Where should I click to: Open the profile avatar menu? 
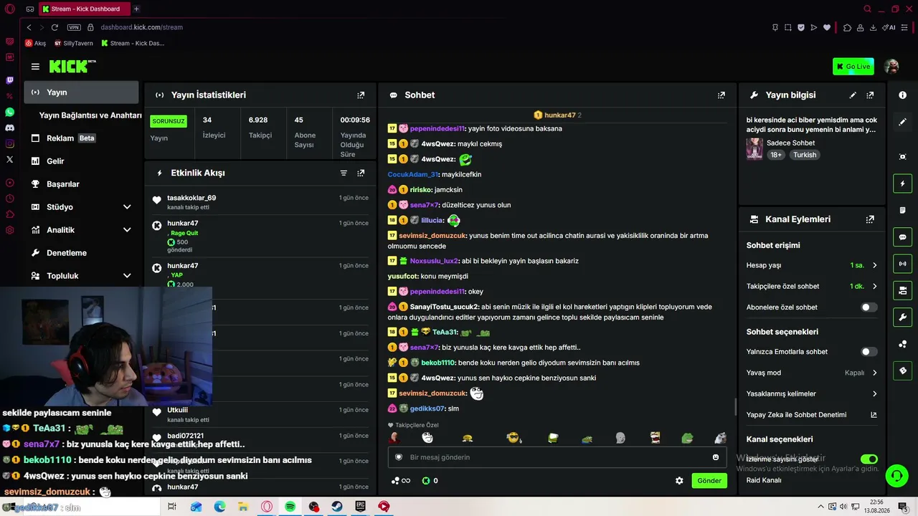coord(891,67)
